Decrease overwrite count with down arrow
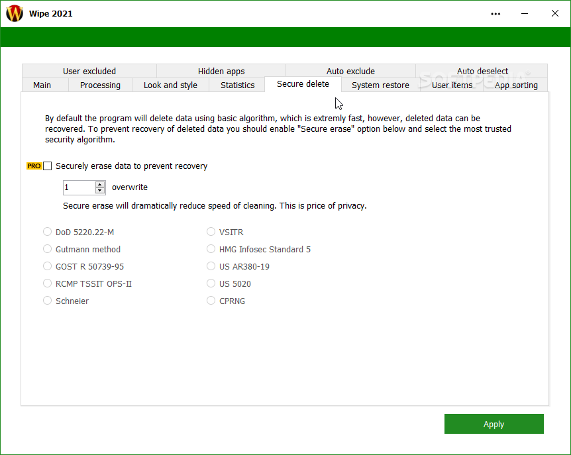The width and height of the screenshot is (571, 455). pyautogui.click(x=100, y=190)
